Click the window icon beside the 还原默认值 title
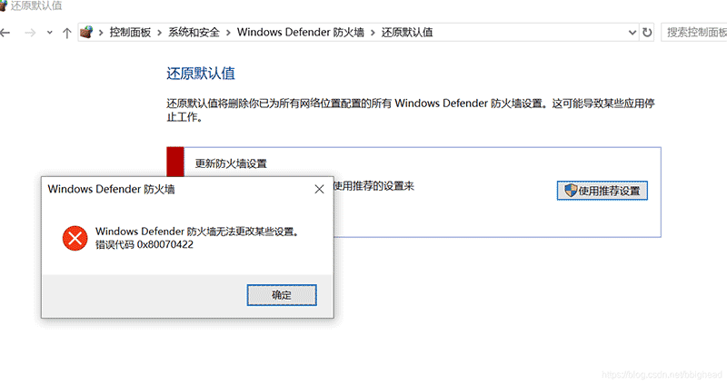 [4, 5]
